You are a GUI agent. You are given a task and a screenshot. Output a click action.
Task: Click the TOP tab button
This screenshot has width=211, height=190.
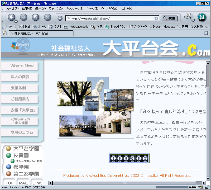(9, 182)
